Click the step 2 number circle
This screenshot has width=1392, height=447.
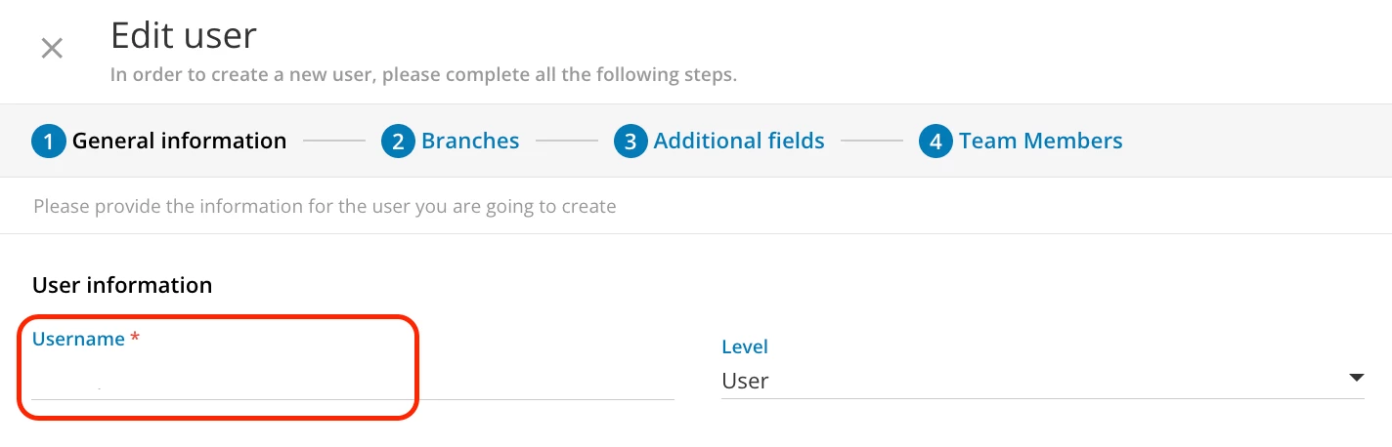click(x=397, y=142)
